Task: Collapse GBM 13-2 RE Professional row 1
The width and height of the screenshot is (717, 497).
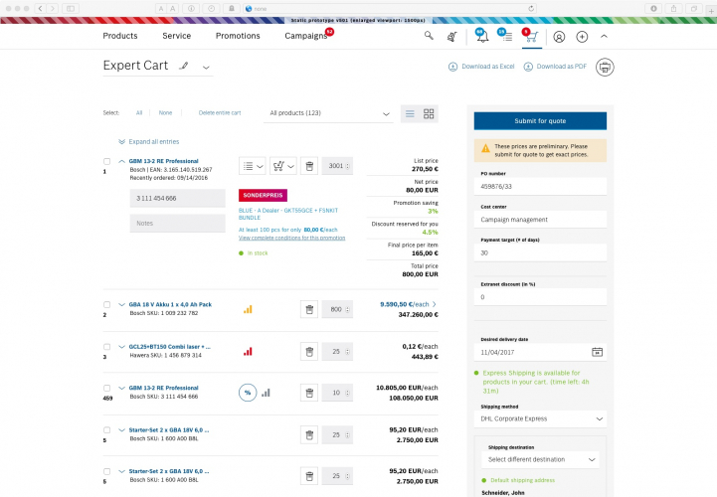Action: [121, 161]
